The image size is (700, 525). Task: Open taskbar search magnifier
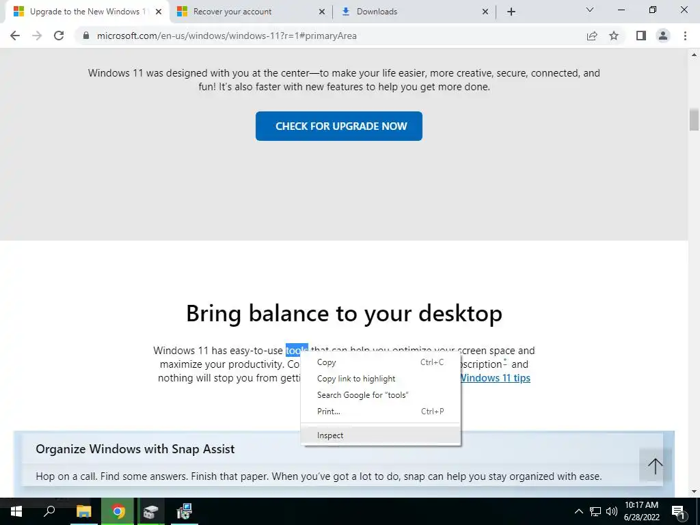49,511
